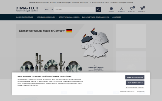Click the gear icon beside Einstellungen anpassen
This screenshot has width=162, height=101.
[x=127, y=87]
